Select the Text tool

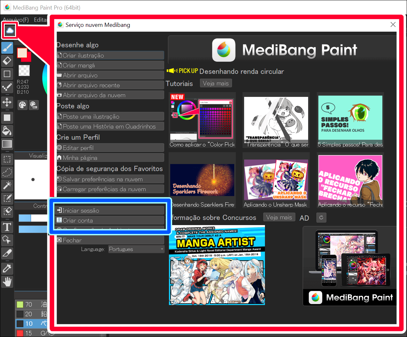pos(7,227)
